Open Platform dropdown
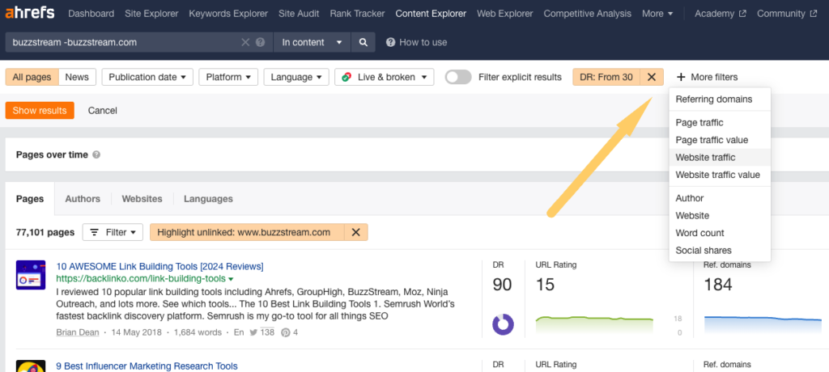Image resolution: width=829 pixels, height=372 pixels. 228,77
